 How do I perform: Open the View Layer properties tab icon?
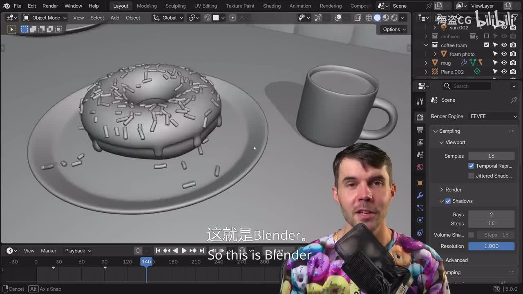point(420,142)
